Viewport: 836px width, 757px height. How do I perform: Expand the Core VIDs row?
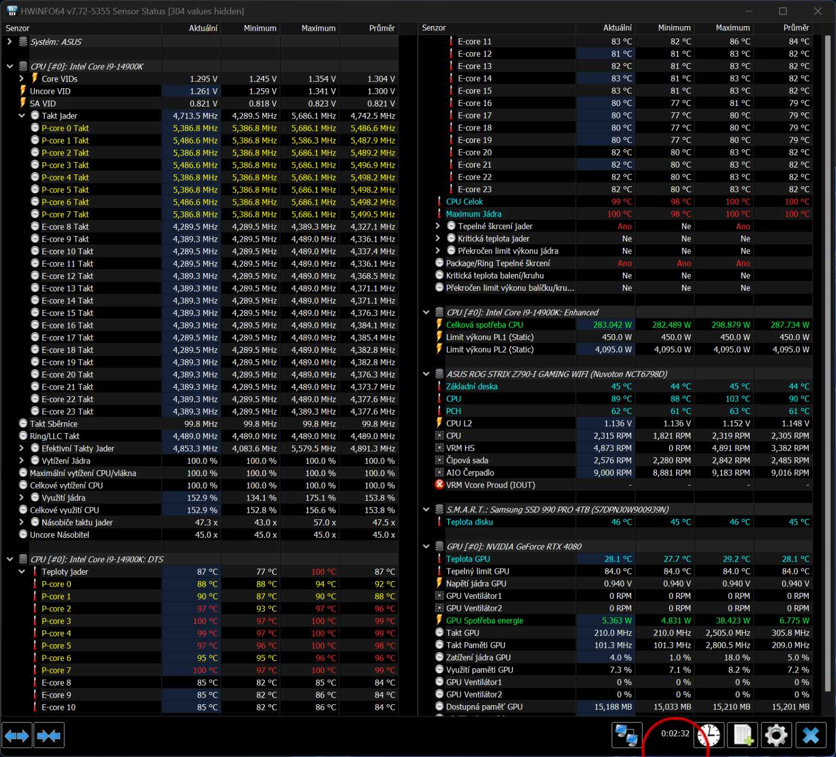pos(21,79)
